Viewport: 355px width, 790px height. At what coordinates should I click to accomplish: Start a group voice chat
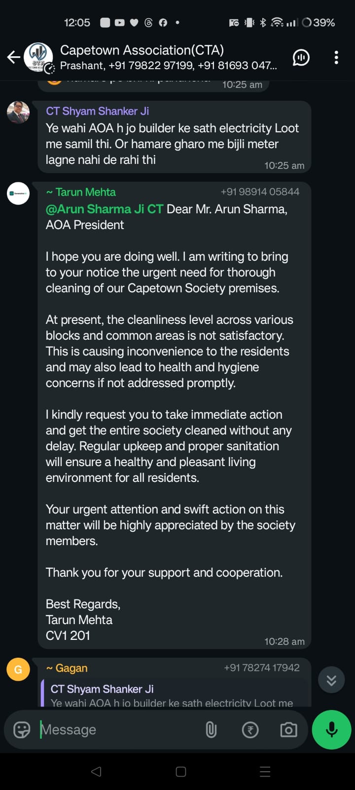tap(301, 58)
